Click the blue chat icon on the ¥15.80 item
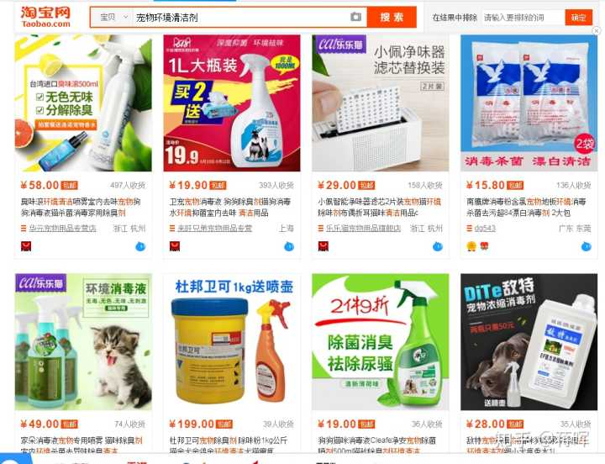Image resolution: width=605 pixels, height=464 pixels. tap(587, 246)
